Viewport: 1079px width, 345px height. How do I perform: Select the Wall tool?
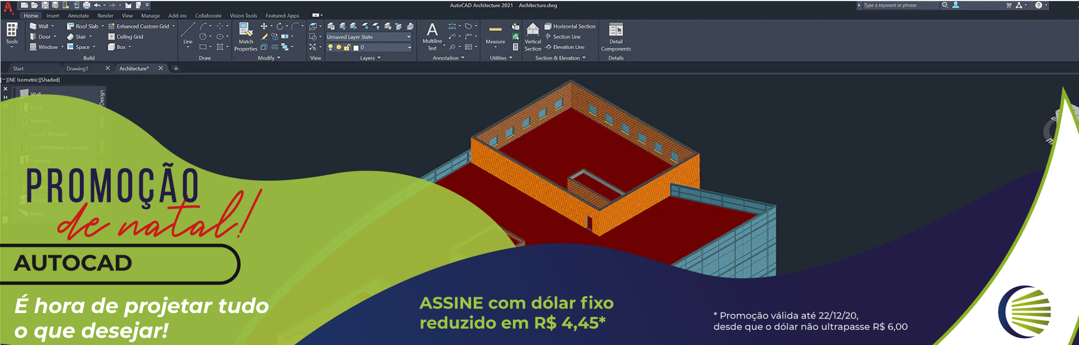(x=39, y=26)
